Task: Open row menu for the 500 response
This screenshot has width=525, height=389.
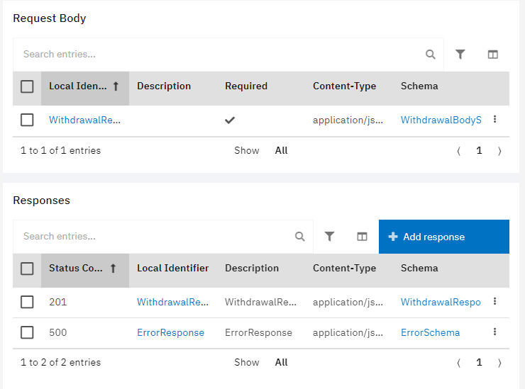Action: click(494, 332)
